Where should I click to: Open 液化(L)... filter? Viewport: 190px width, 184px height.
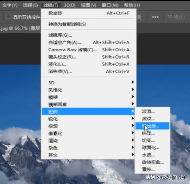(x=89, y=64)
